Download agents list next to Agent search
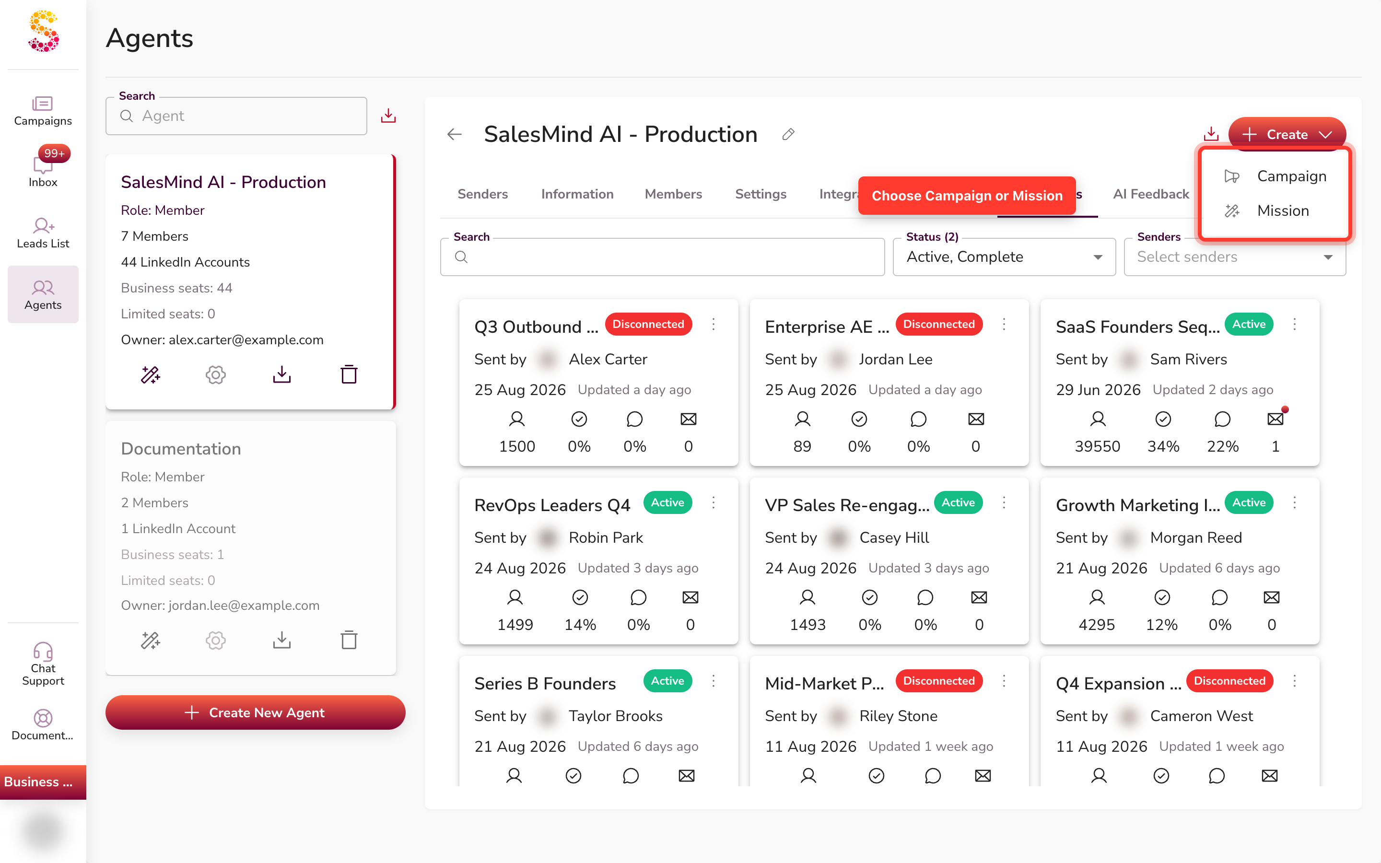Viewport: 1381px width, 863px height. tap(388, 116)
